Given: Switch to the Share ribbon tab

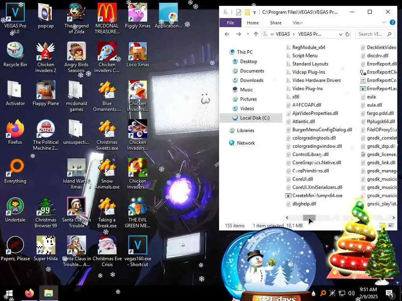Looking at the screenshot, I should click(276, 22).
